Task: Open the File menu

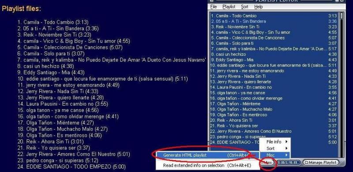Action: 214,7
